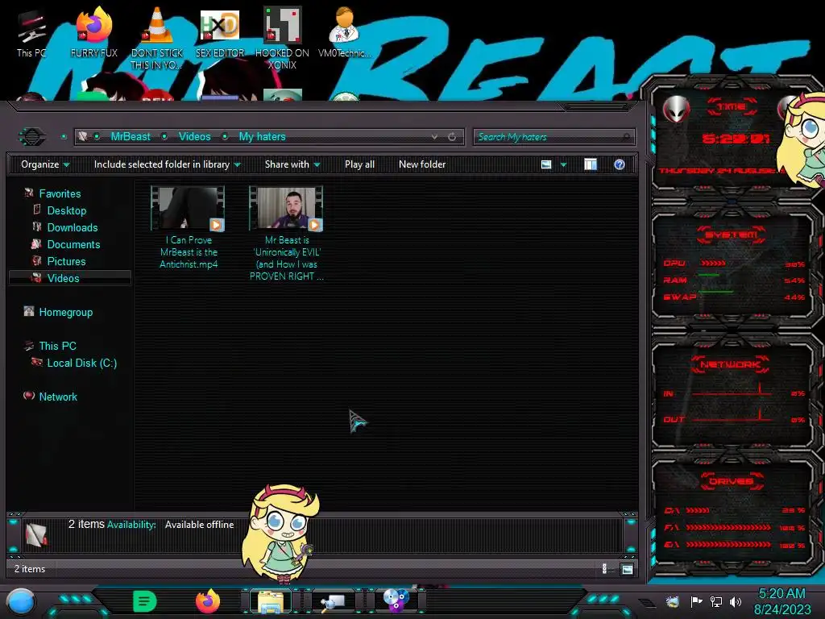
Task: Select Desktop in the navigation pane
Action: click(66, 210)
